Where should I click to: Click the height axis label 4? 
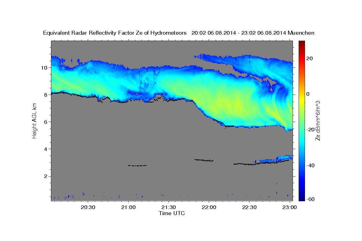(x=46, y=149)
